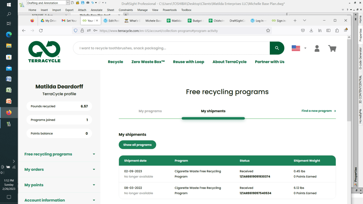Open Microsoft Edge from the taskbar

click(9, 34)
